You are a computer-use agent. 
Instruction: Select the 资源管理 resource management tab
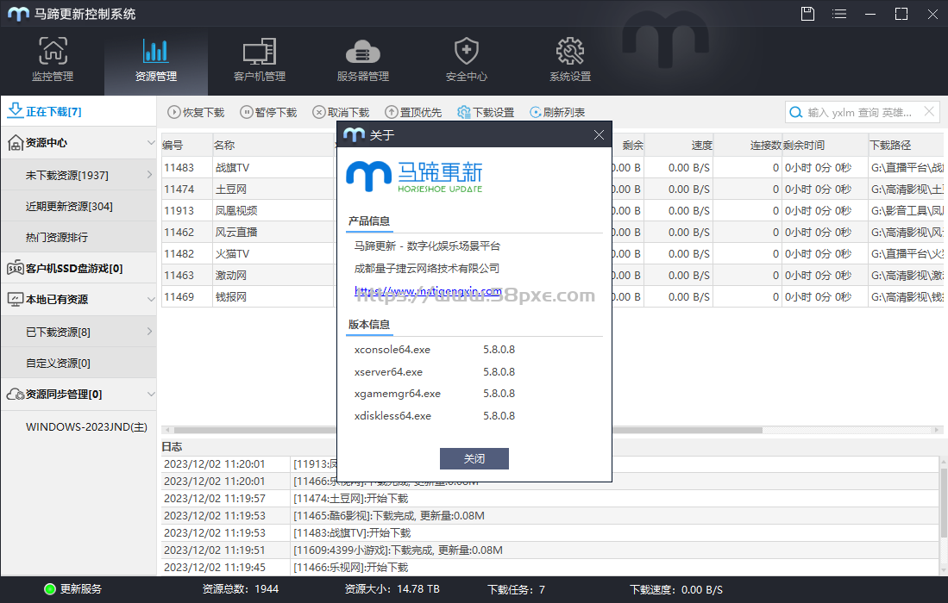point(156,59)
